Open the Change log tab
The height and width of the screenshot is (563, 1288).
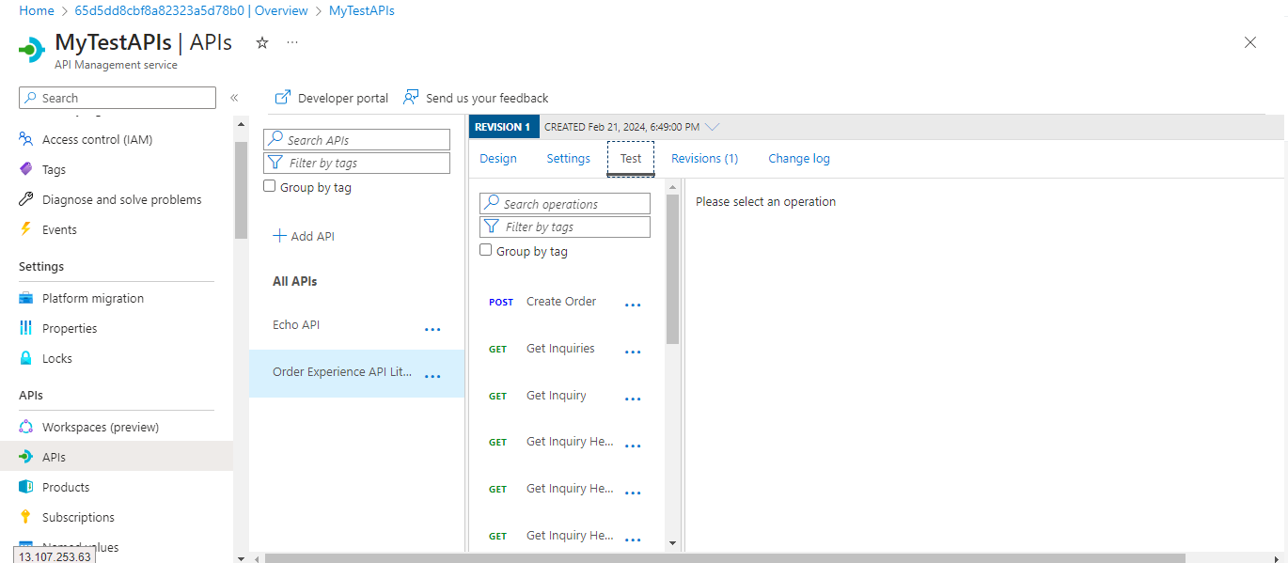click(799, 159)
